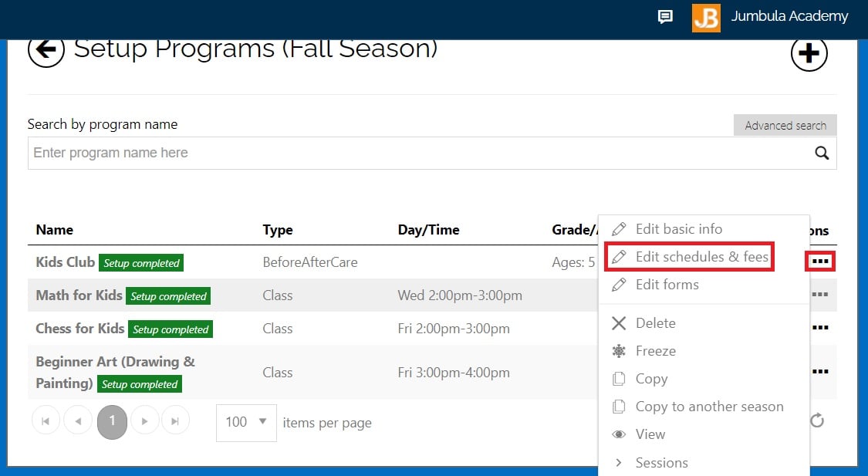Click the snowflake icon beside Freeze
Screen dimensions: 868x476
point(619,351)
